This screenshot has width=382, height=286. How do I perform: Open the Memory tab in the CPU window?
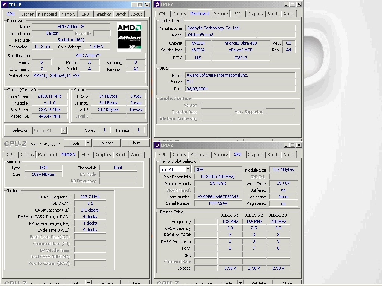[x=68, y=14]
